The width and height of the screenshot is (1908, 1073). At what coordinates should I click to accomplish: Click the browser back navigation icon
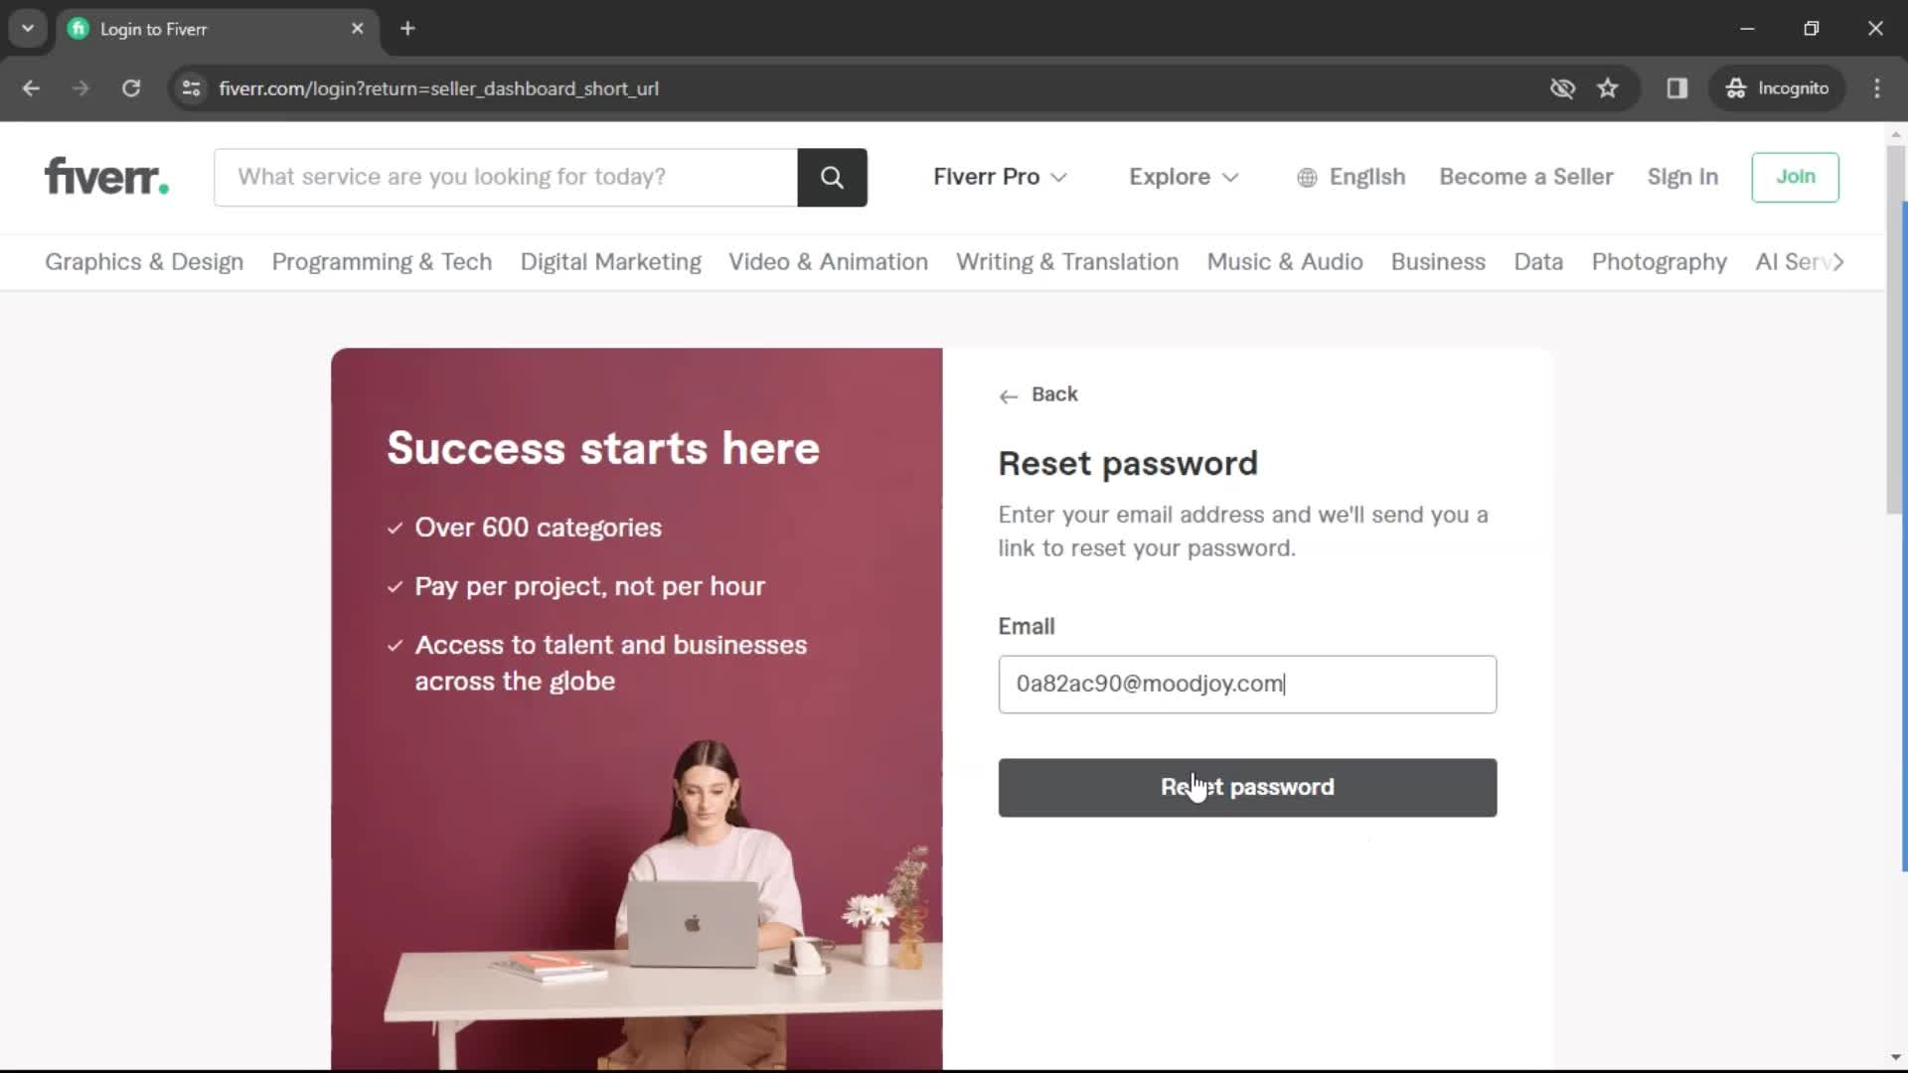coord(30,87)
